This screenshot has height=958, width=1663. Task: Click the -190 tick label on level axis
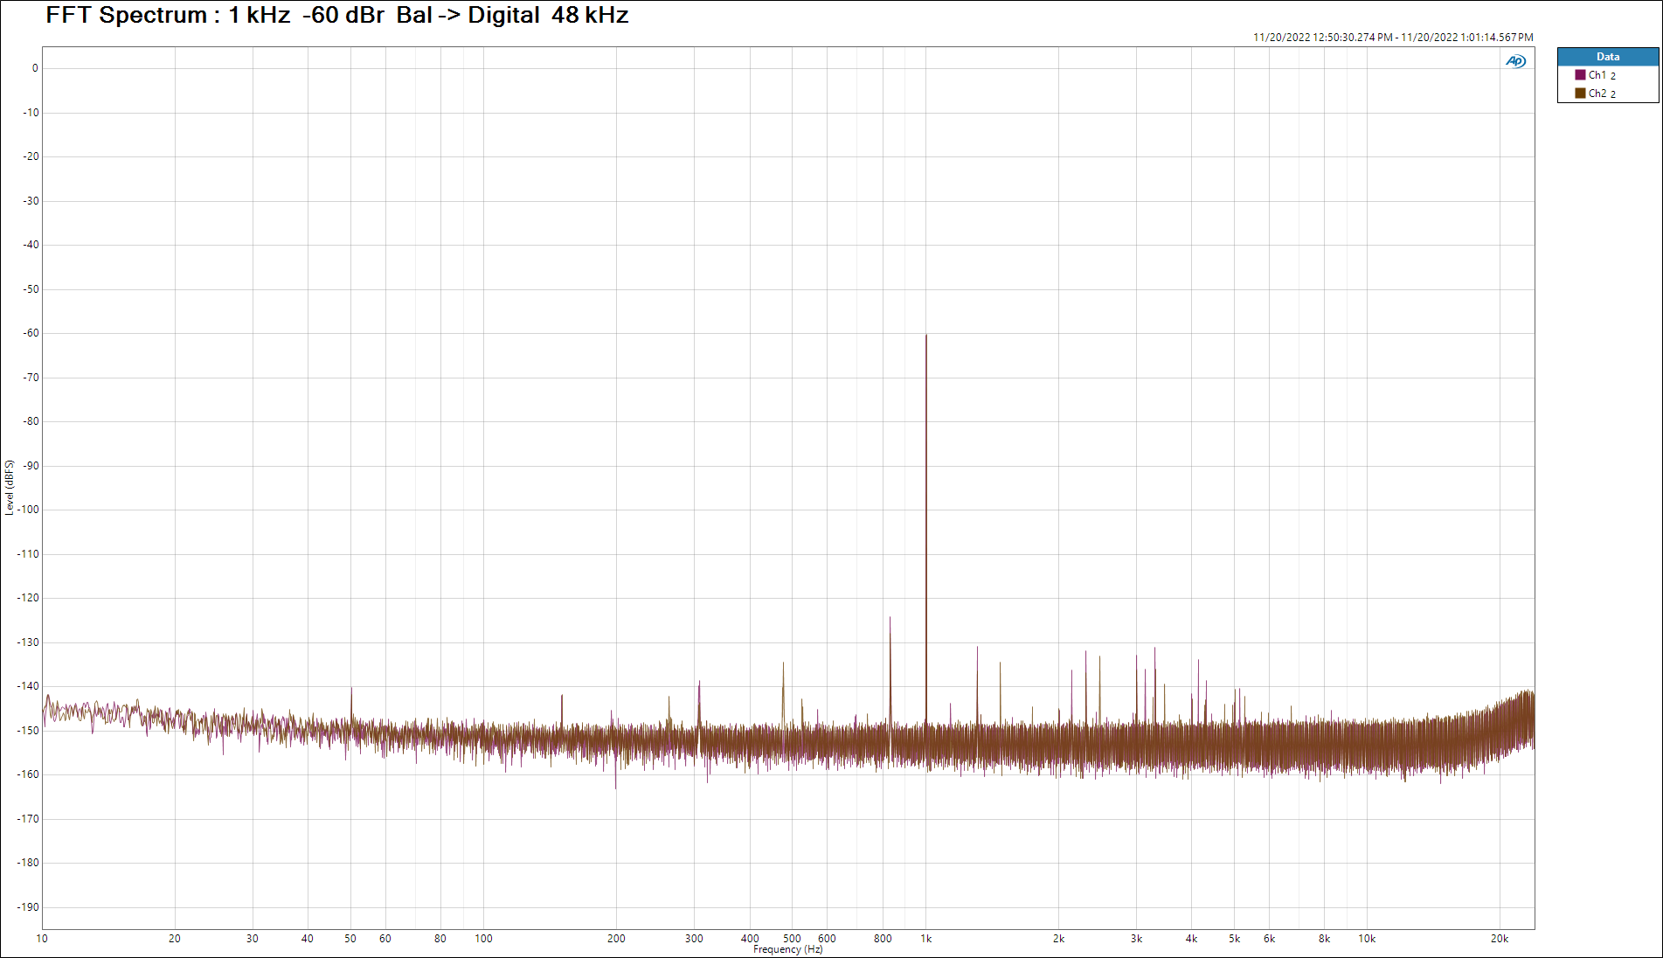tap(28, 907)
